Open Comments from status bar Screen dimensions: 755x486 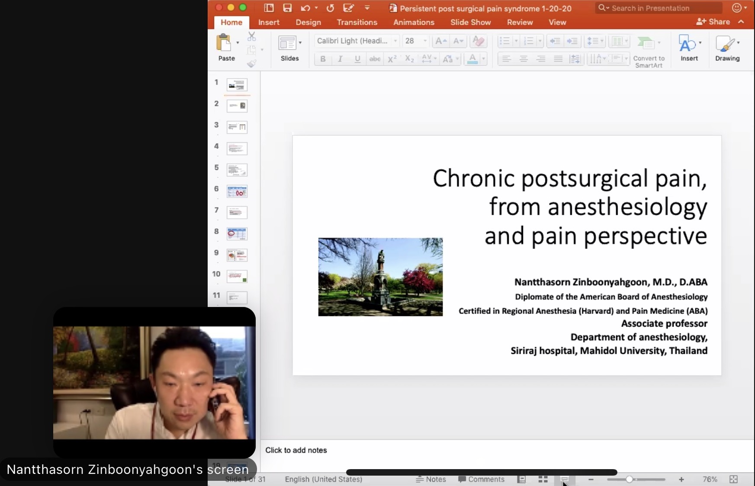pyautogui.click(x=481, y=479)
